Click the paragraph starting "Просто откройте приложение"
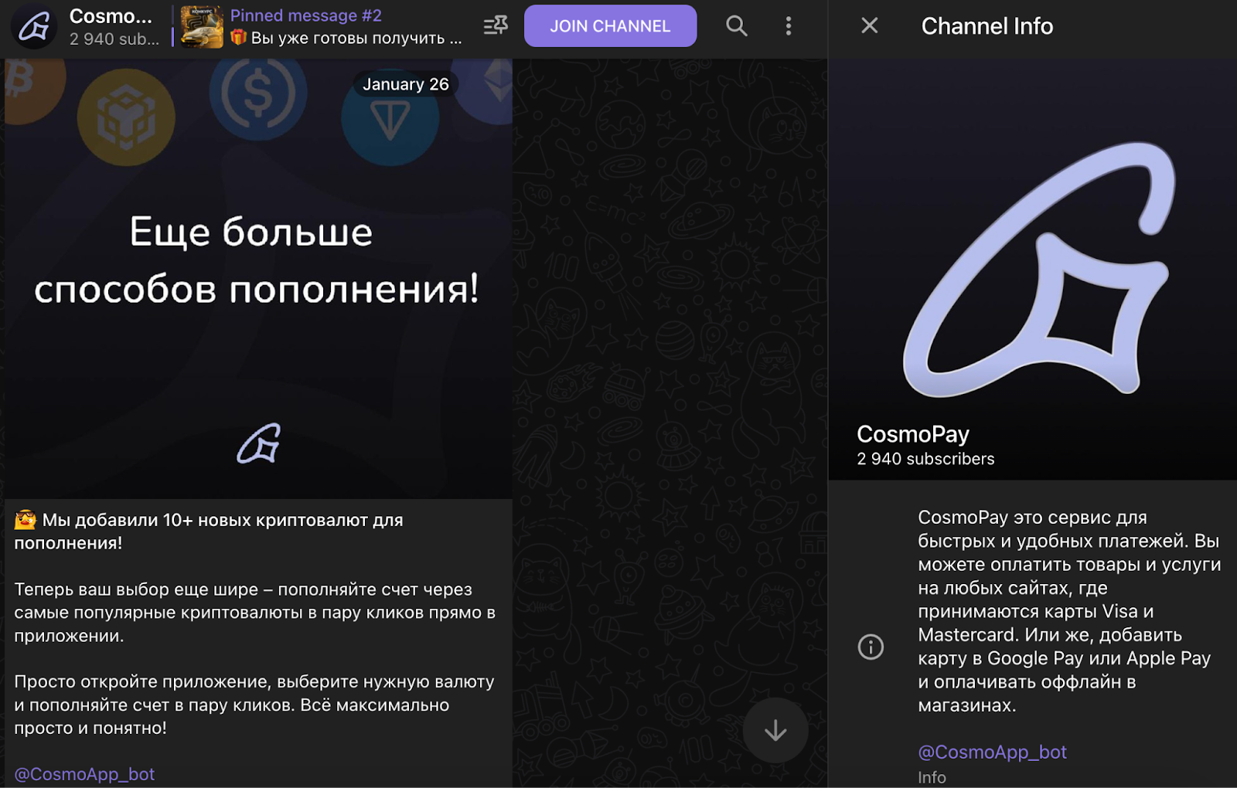Screen dimensions: 1237x788 click(x=254, y=705)
